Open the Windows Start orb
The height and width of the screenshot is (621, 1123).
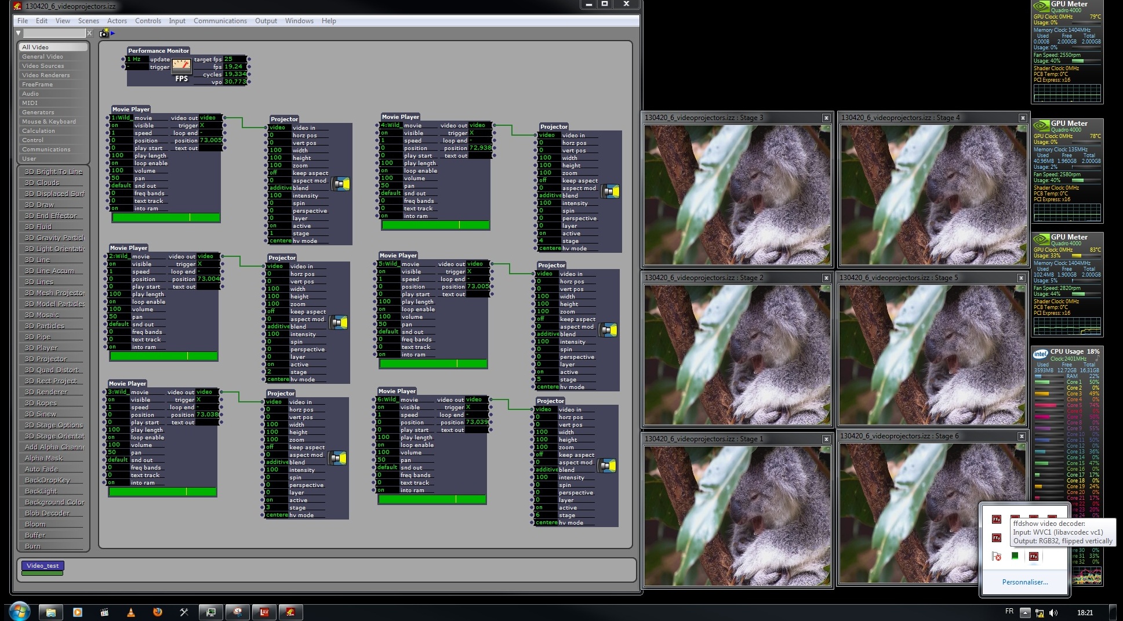pyautogui.click(x=19, y=612)
